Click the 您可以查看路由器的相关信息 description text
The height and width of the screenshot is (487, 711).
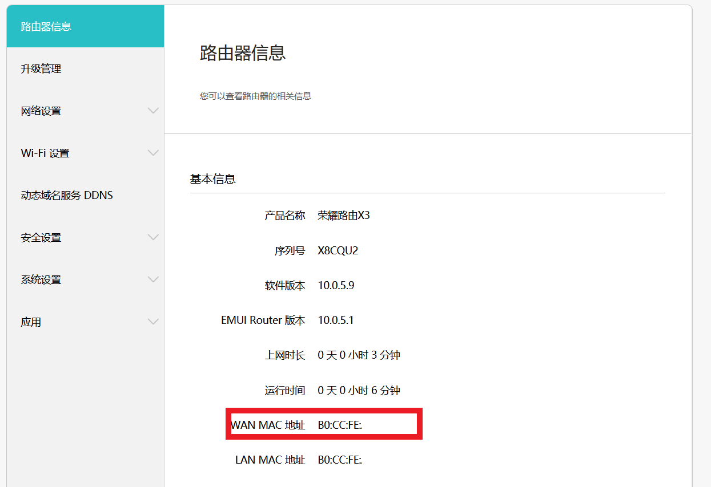pos(255,96)
